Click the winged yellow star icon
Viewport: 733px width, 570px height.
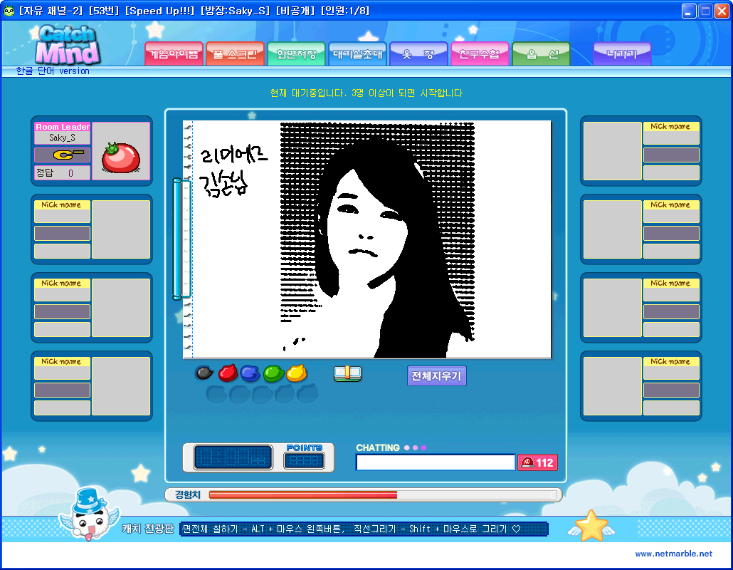click(x=591, y=526)
